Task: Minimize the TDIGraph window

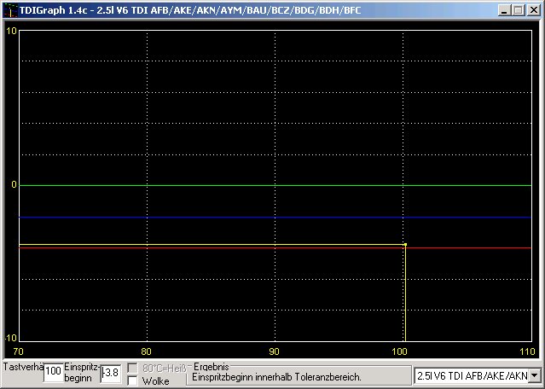Action: click(x=505, y=10)
